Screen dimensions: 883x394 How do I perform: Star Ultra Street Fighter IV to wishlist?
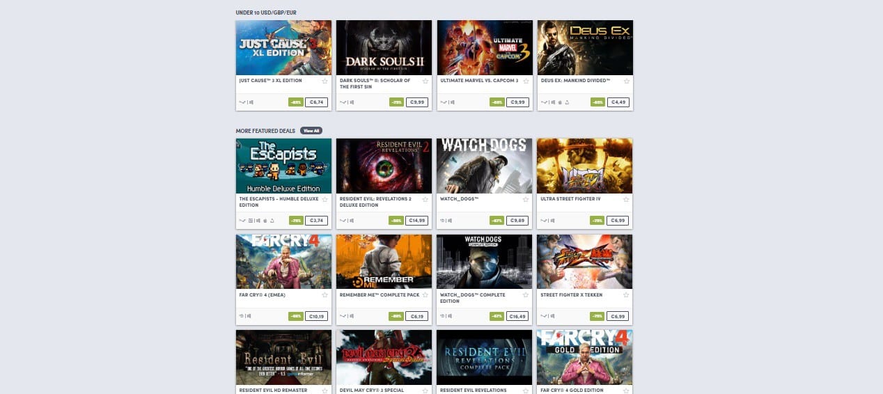[627, 199]
